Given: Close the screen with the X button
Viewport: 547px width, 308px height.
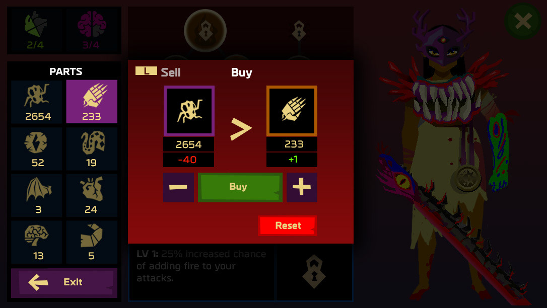Looking at the screenshot, I should [x=523, y=21].
